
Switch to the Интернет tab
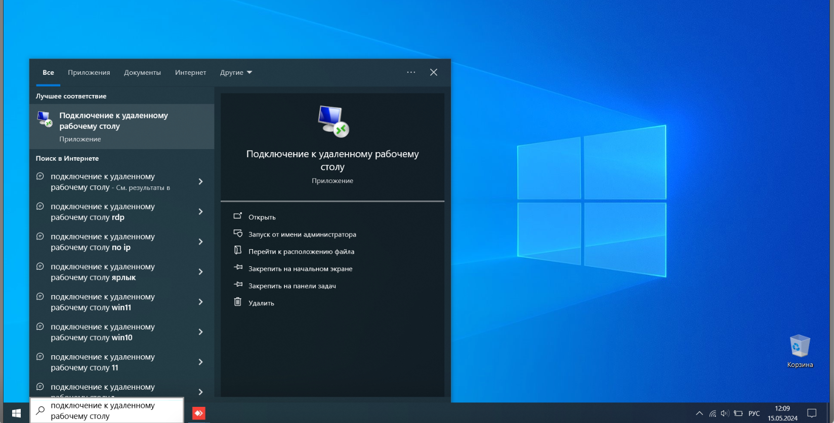point(190,72)
